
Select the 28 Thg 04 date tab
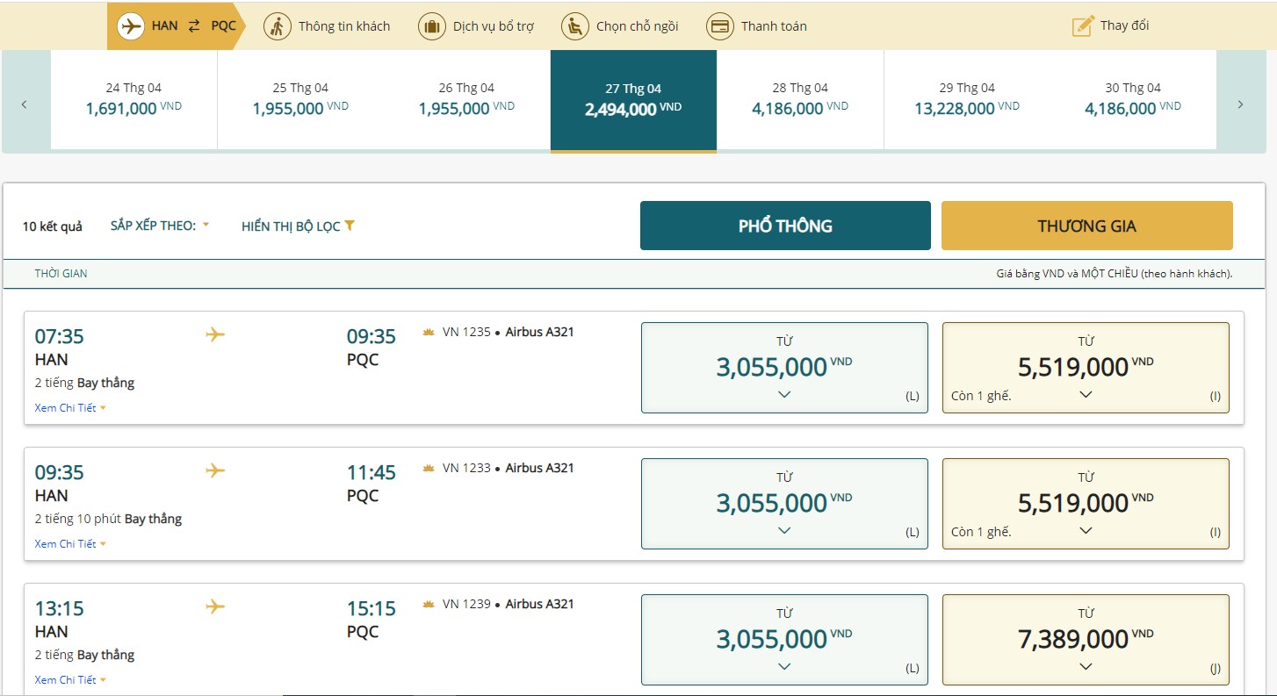[799, 99]
